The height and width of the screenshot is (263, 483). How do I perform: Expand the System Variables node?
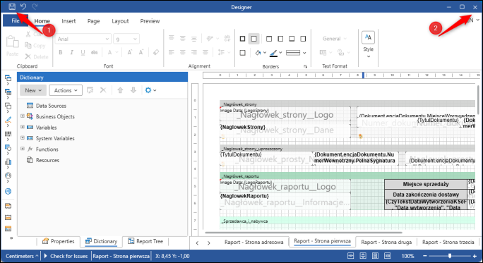coord(23,137)
